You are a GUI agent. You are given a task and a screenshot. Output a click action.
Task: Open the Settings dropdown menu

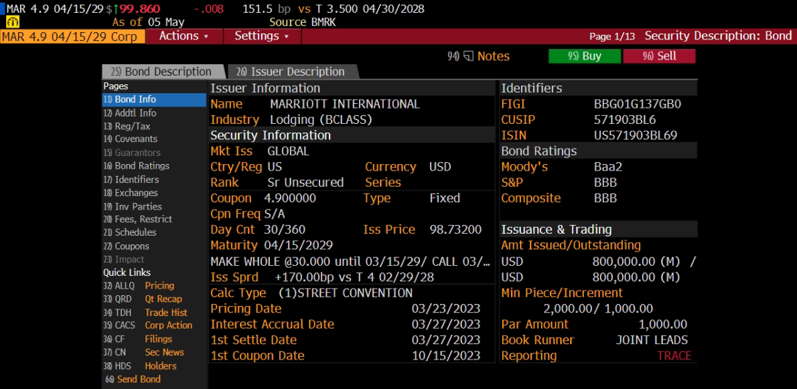[261, 36]
